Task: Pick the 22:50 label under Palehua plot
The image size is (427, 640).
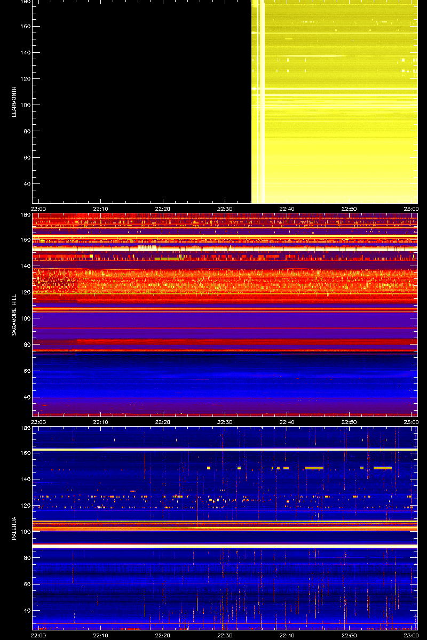Action: 350,635
